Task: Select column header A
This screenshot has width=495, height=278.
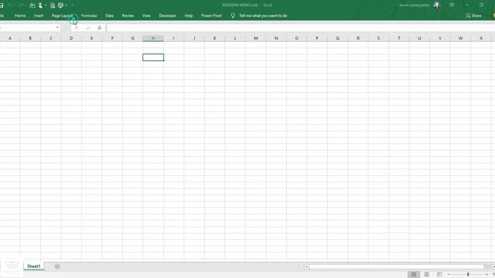Action: 10,38
